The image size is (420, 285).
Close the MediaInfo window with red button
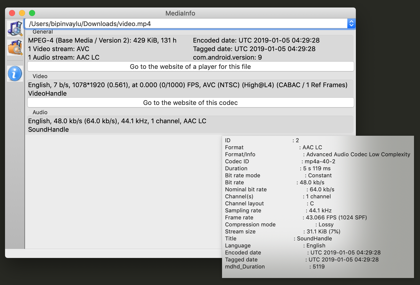(12, 13)
